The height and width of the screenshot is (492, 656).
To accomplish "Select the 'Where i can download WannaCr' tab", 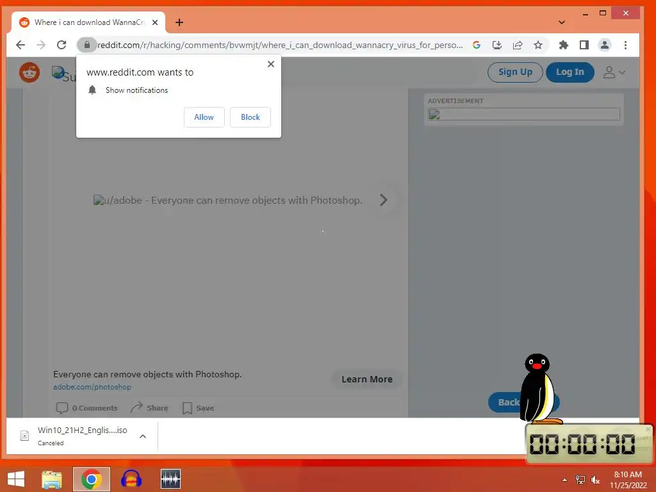I will pyautogui.click(x=88, y=22).
